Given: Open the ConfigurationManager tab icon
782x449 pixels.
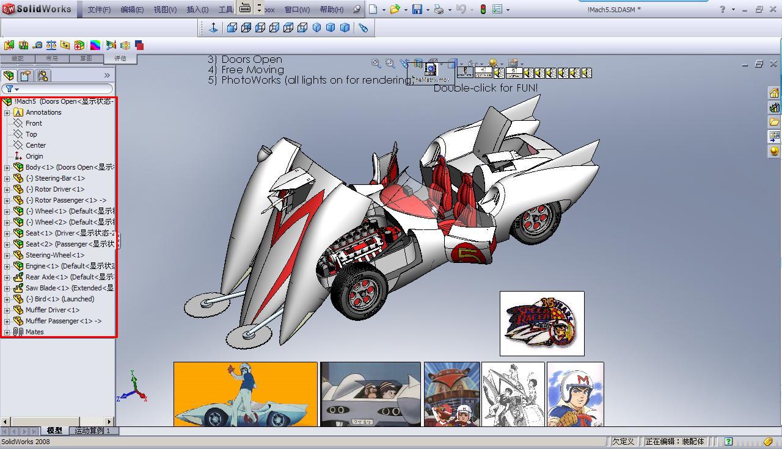Looking at the screenshot, I should click(43, 76).
